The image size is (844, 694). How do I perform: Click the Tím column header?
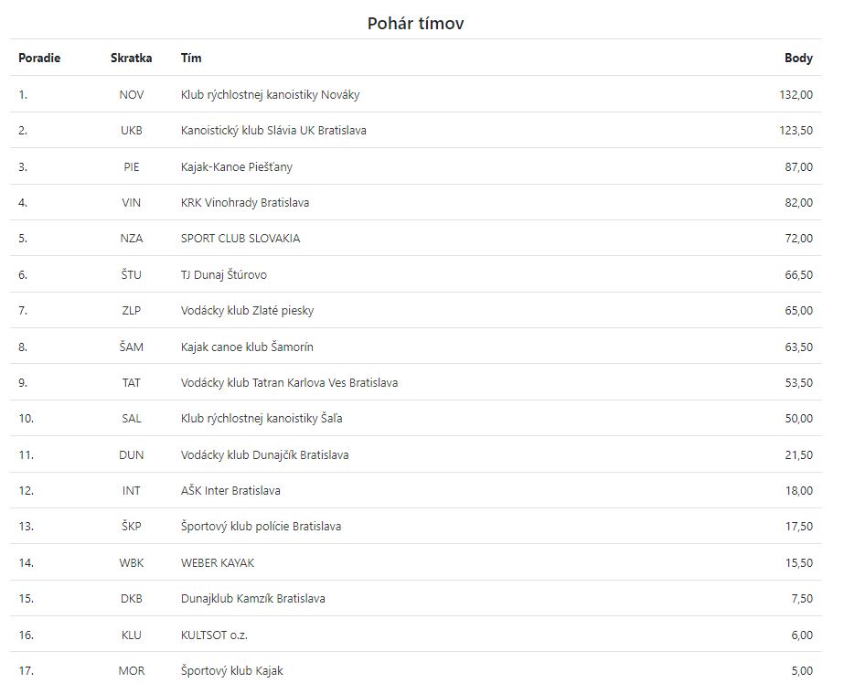[191, 59]
